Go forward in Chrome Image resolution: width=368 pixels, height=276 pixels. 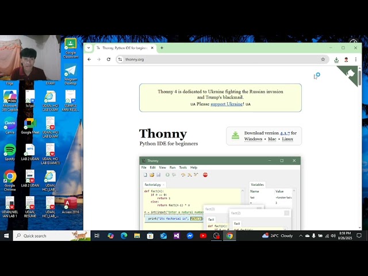99,59
